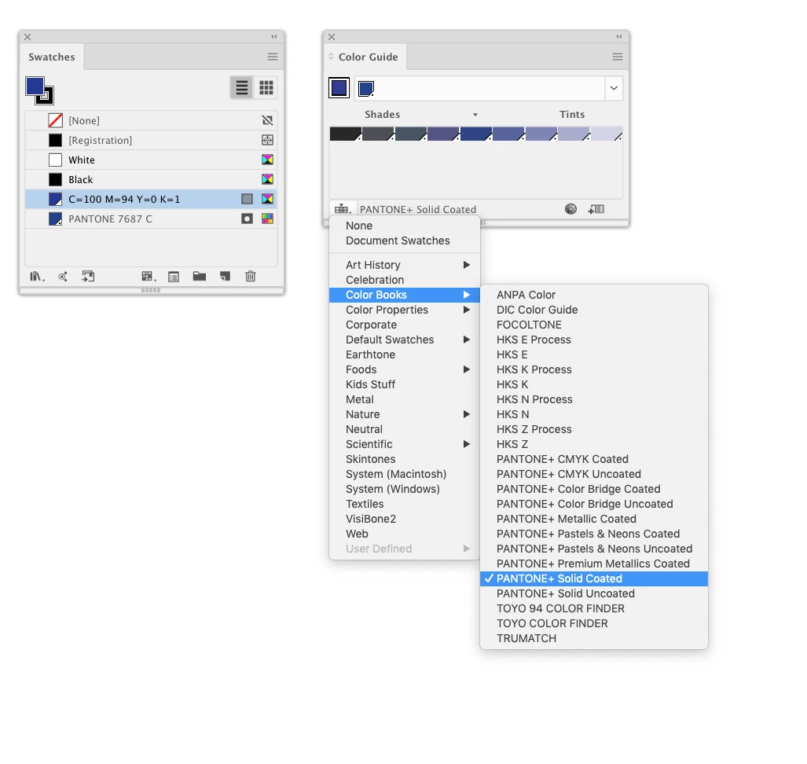Viewport: 807px width, 764px height.
Task: Click the Edit Colors wheel icon
Action: coord(570,209)
